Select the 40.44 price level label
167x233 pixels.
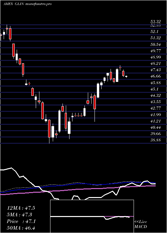[x=155, y=127]
